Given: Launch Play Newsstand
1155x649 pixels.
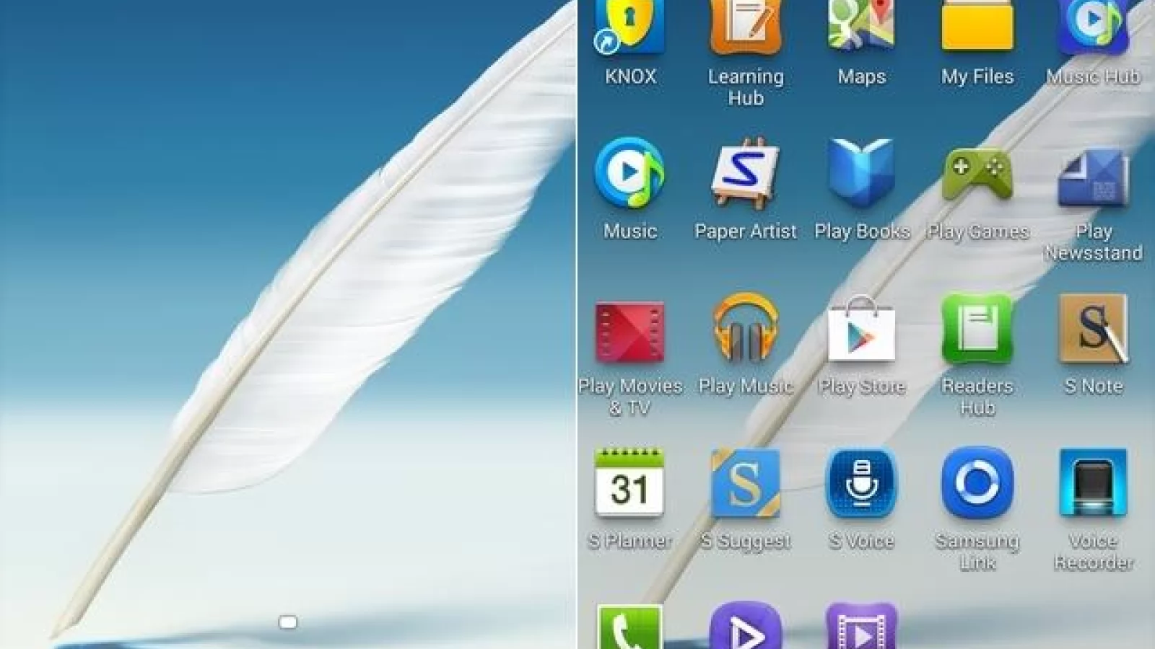Looking at the screenshot, I should (1093, 177).
